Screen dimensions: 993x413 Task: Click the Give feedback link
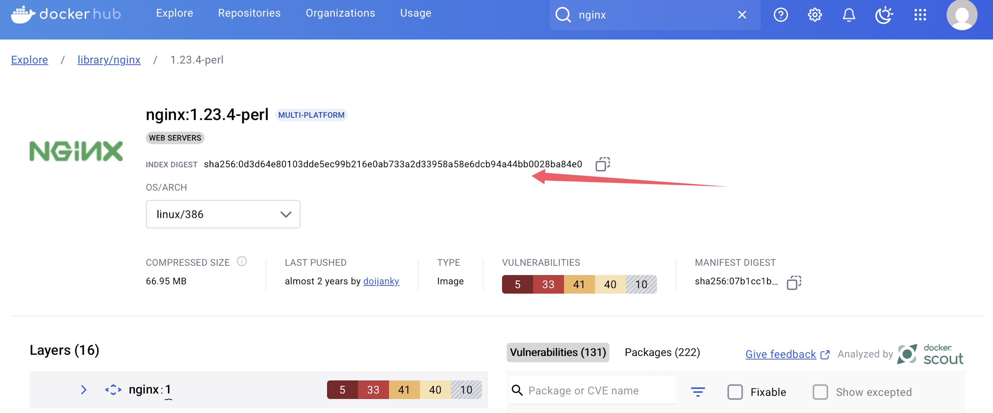[780, 354]
